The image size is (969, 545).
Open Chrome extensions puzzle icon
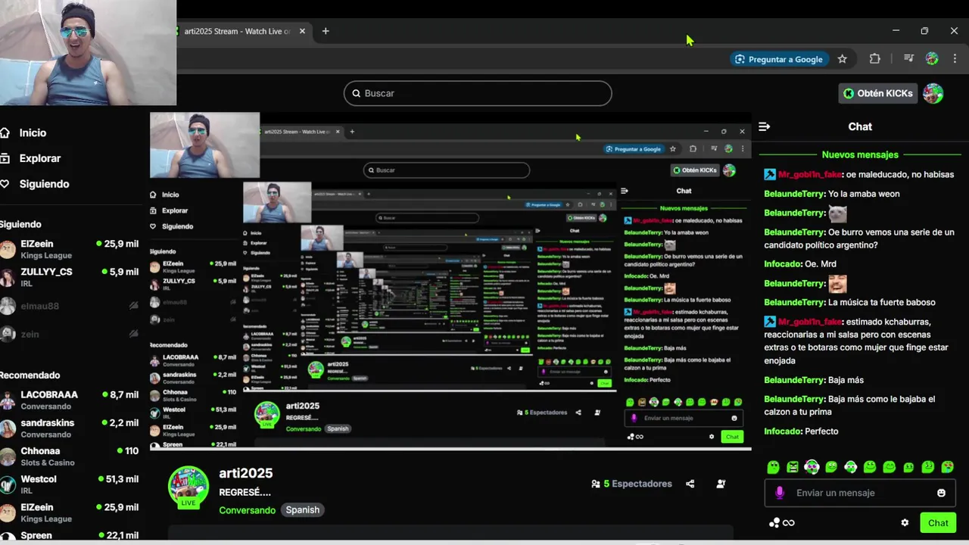pos(875,59)
